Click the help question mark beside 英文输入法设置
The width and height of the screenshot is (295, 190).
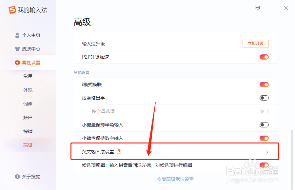(x=119, y=152)
